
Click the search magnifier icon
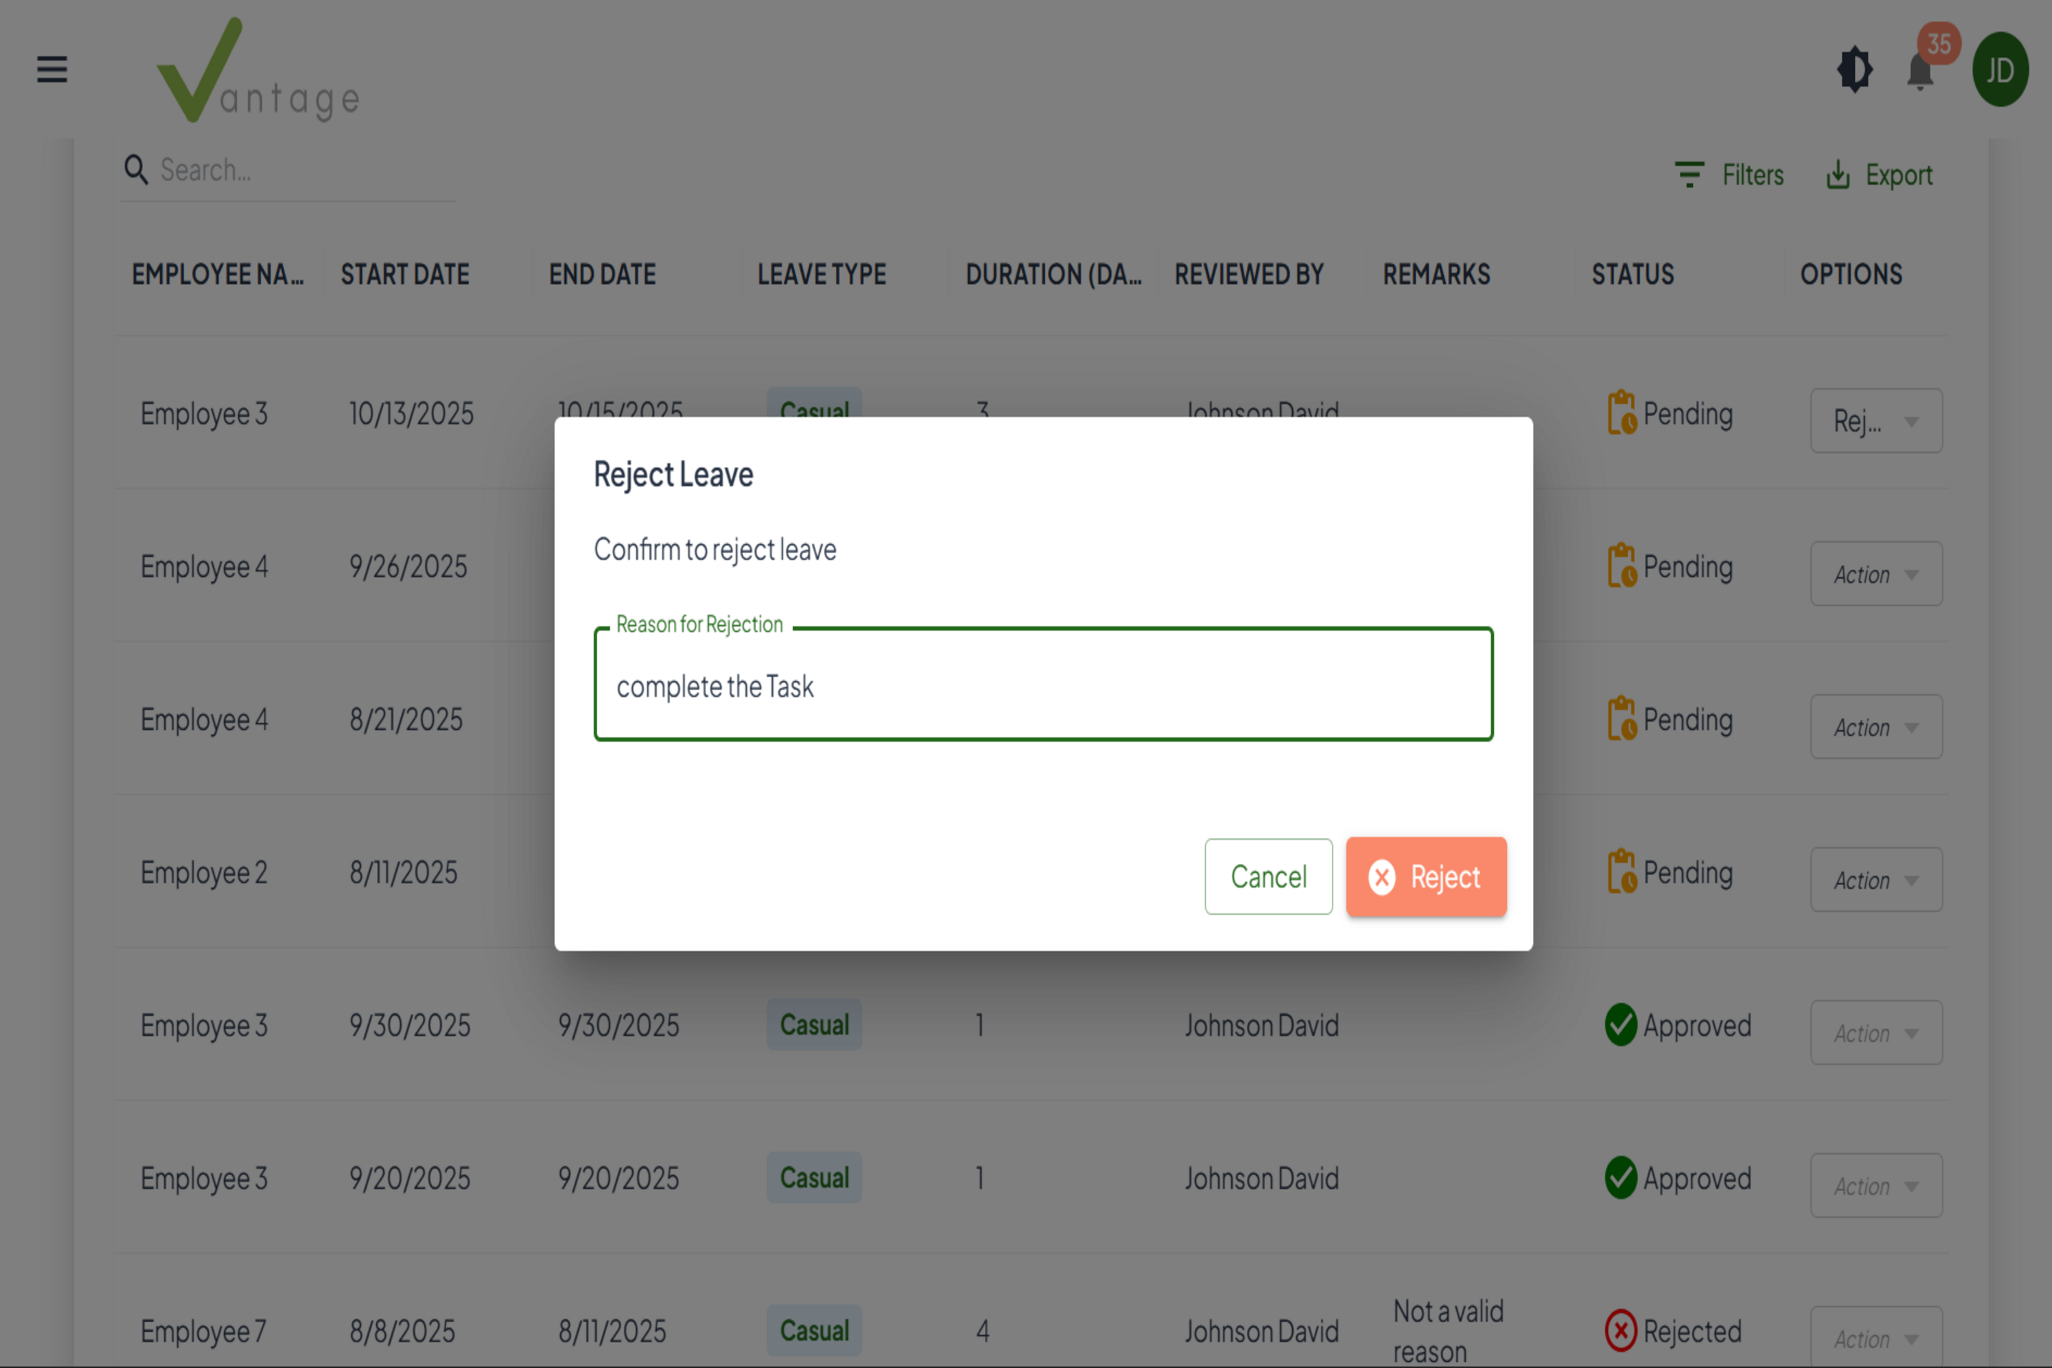(x=135, y=169)
